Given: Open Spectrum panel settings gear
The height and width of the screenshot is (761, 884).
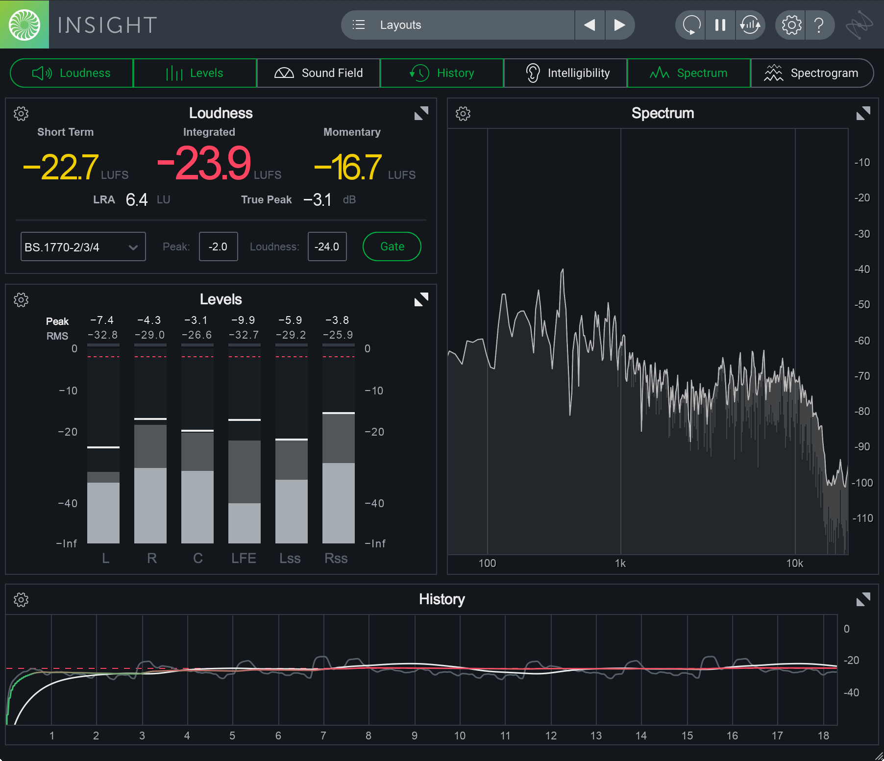Looking at the screenshot, I should coord(463,114).
